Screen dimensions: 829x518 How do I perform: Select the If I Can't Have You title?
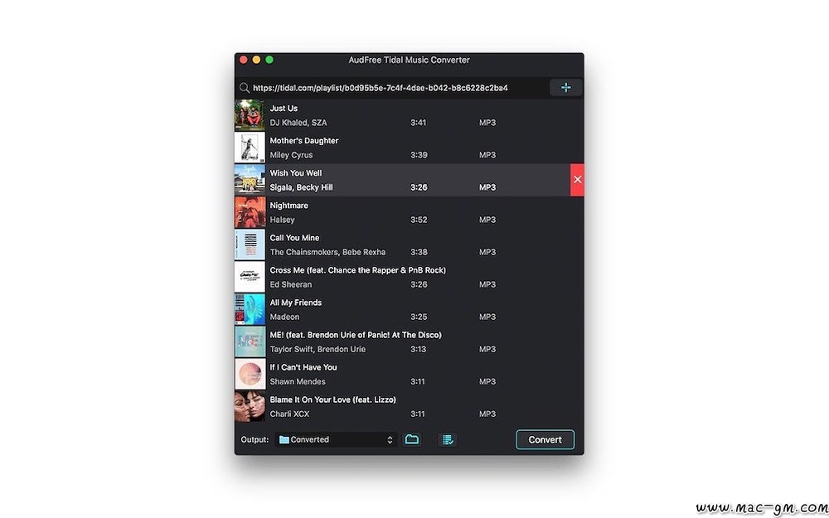point(303,367)
